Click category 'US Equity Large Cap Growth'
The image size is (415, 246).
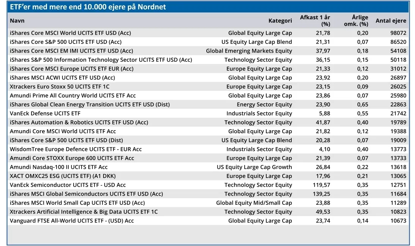pyautogui.click(x=254, y=167)
